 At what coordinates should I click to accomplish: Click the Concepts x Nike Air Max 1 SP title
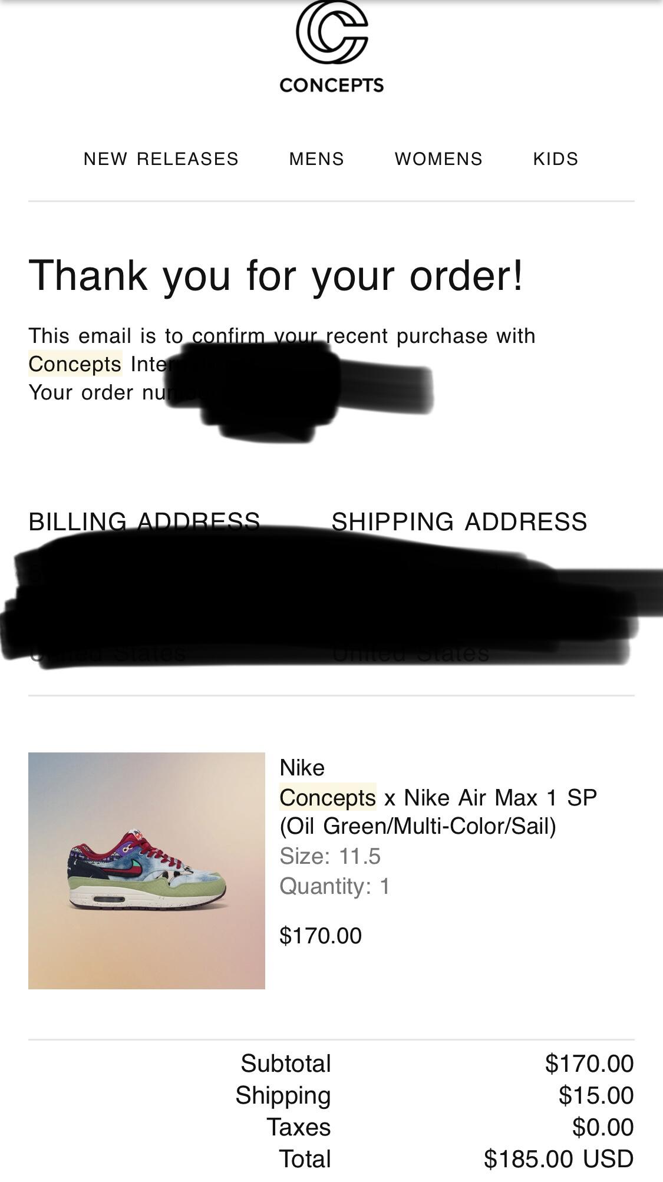[x=438, y=798]
